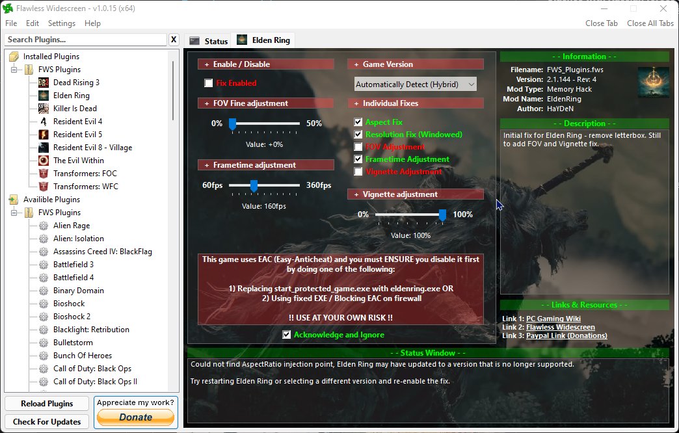Collapse the Game Version section header
679x433 pixels.
416,64
